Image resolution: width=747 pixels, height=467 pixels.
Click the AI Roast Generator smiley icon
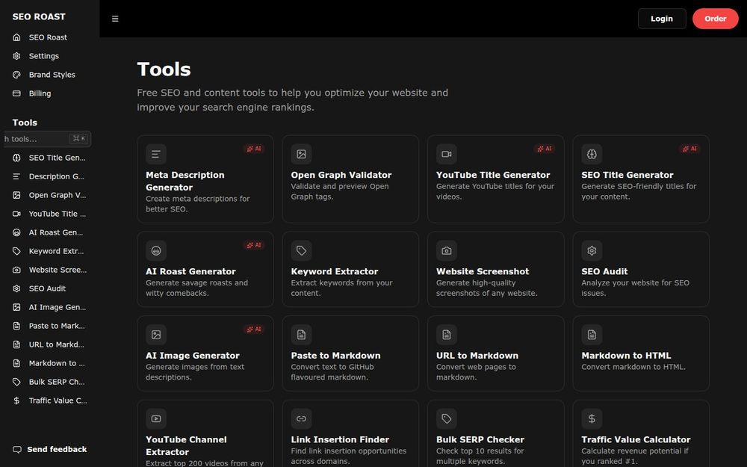[156, 250]
